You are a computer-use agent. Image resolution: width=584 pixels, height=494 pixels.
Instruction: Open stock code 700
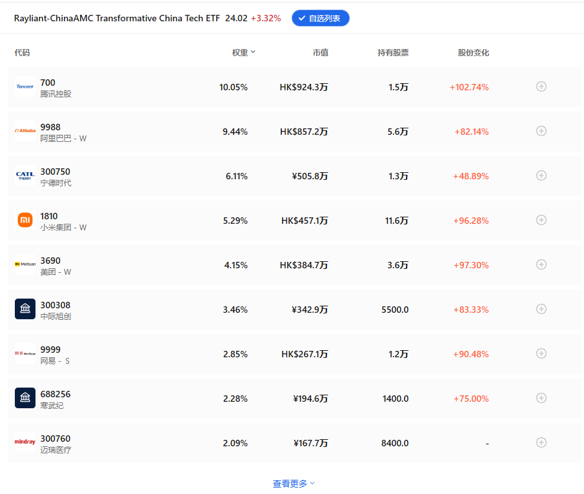48,83
